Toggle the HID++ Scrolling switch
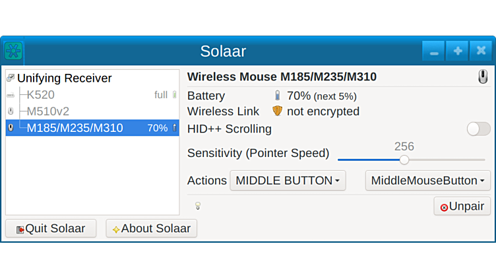This screenshot has width=496, height=279. point(478,129)
